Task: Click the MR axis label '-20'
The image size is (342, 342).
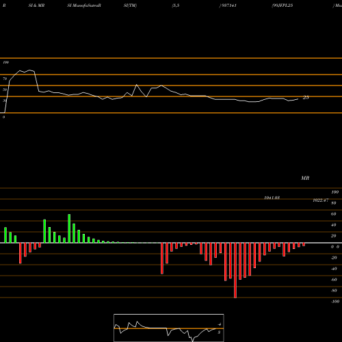Action: (x=334, y=258)
